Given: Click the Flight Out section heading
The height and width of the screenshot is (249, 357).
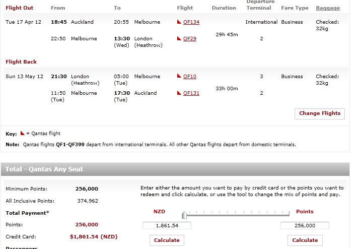Looking at the screenshot, I should pos(19,8).
